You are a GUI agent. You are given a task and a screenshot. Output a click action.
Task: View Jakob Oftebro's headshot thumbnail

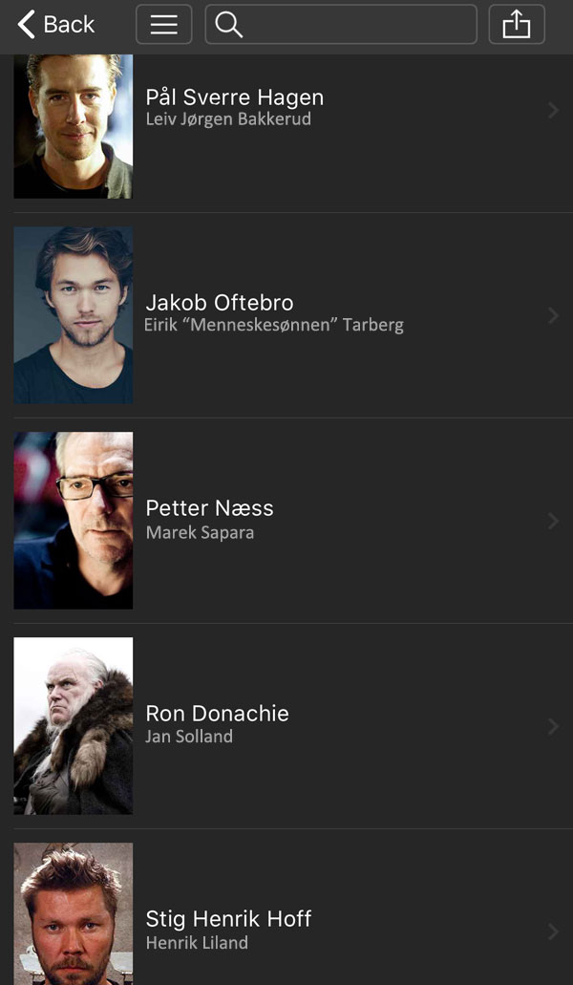click(74, 315)
